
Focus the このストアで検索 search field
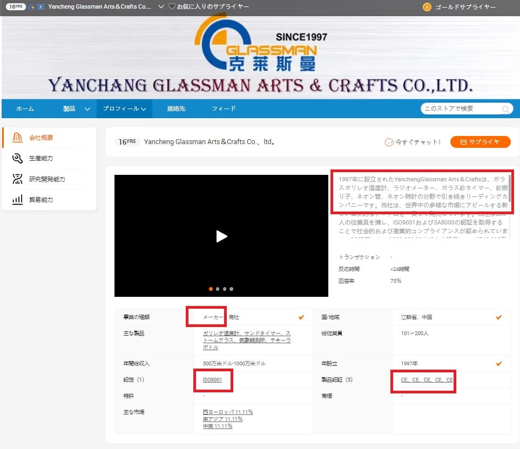click(467, 108)
